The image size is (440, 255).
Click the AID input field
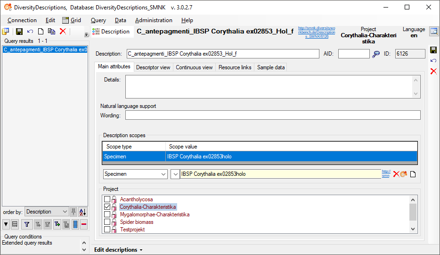[x=354, y=54]
